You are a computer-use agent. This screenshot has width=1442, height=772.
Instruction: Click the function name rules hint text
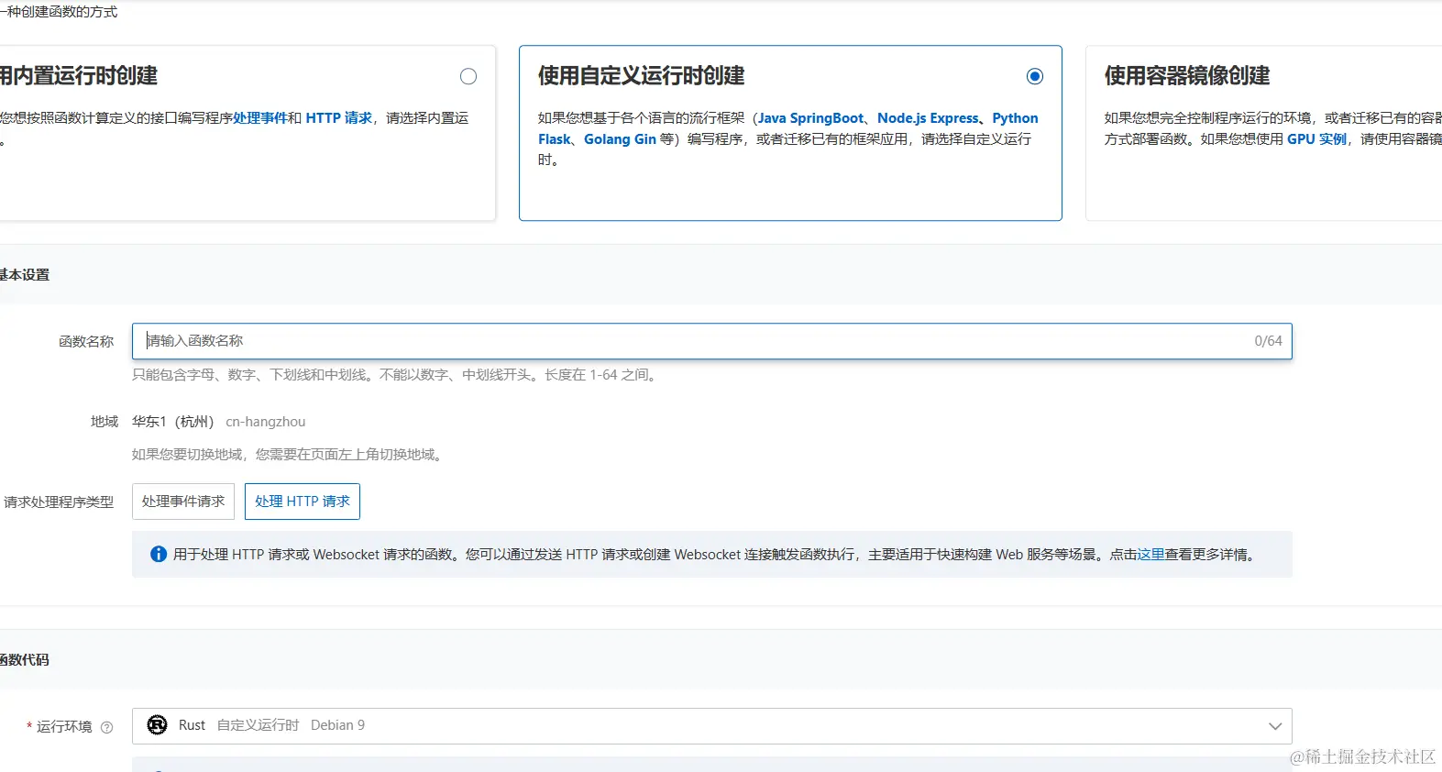coord(396,375)
